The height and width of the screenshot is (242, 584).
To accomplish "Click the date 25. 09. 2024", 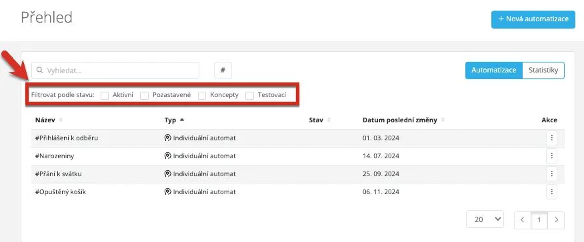I will (381, 174).
